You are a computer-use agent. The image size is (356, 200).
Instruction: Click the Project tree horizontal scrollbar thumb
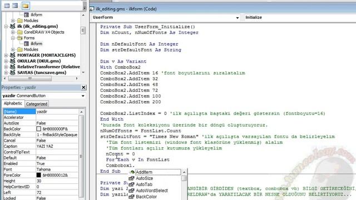[x=30, y=78]
